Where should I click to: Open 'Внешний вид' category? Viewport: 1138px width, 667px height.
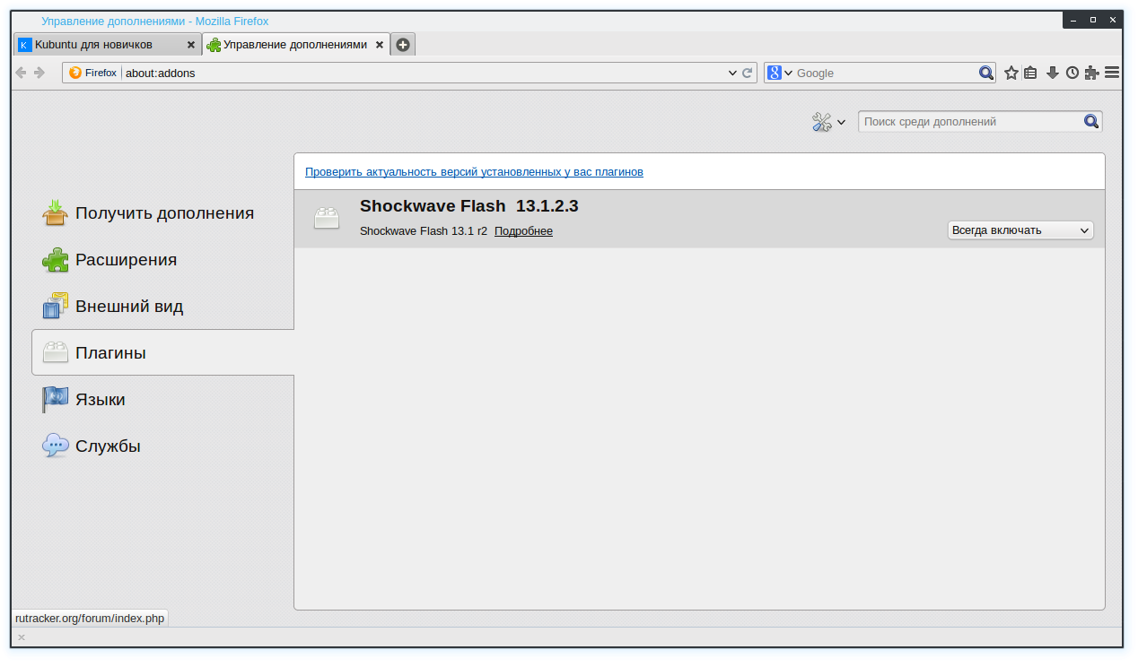pos(162,307)
